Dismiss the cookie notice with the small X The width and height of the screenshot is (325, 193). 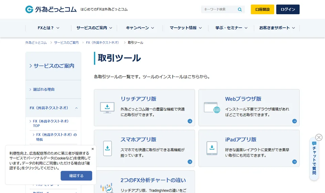tap(93, 149)
